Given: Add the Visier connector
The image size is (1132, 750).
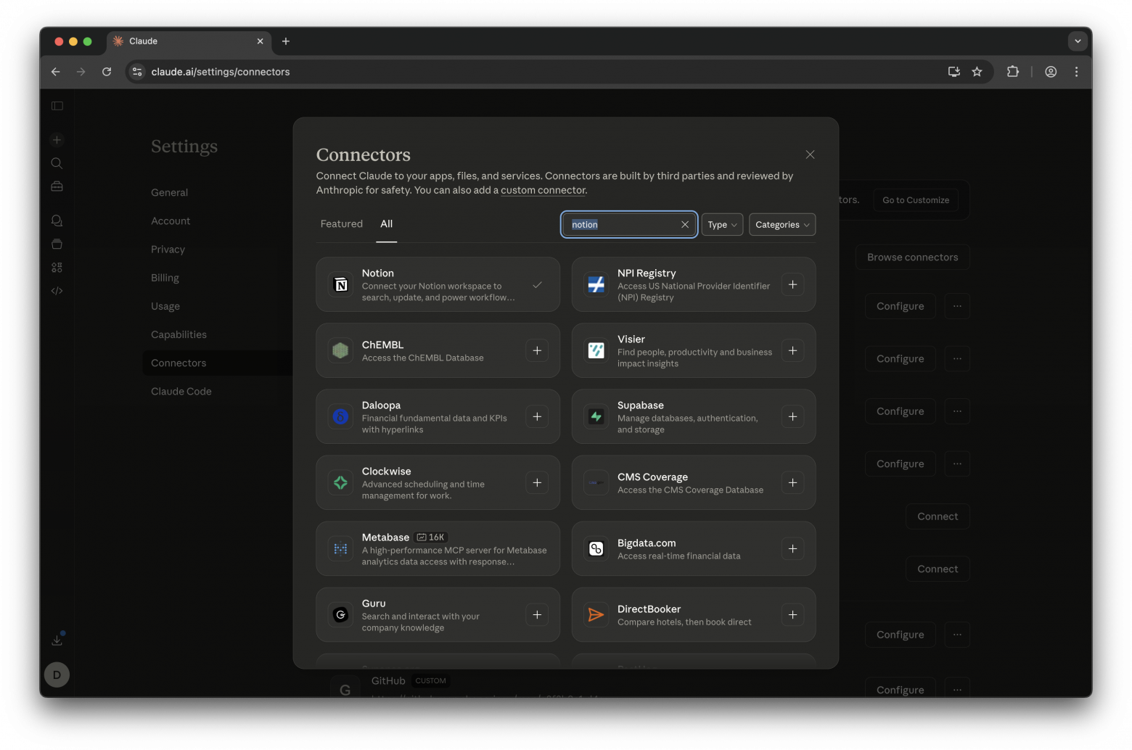Looking at the screenshot, I should click(792, 351).
